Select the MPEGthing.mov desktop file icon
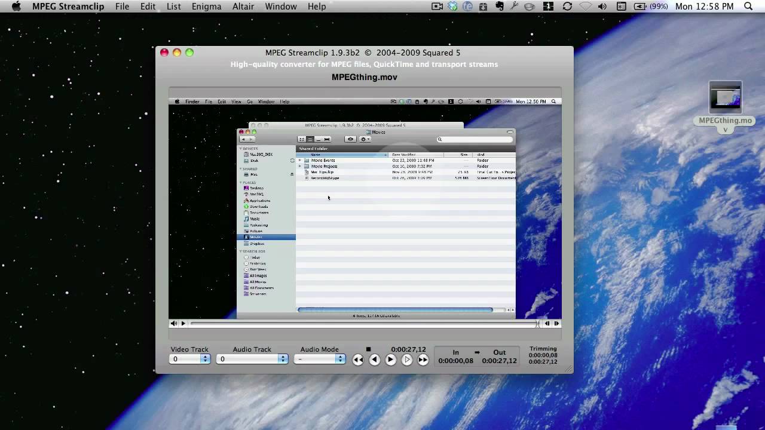The width and height of the screenshot is (765, 430). 726,97
